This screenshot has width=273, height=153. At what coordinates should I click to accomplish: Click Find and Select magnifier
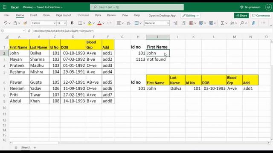coord(242,23)
